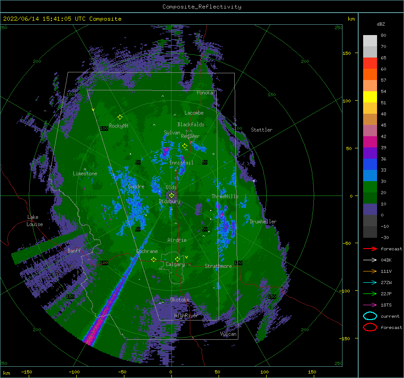Click the Innisfail label
Image resolution: width=404 pixels, height=378 pixels.
click(181, 163)
